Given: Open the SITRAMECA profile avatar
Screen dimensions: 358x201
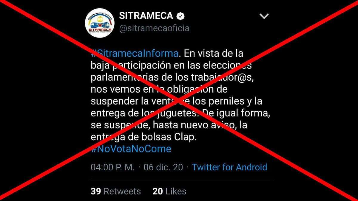Looking at the screenshot, I should (100, 23).
